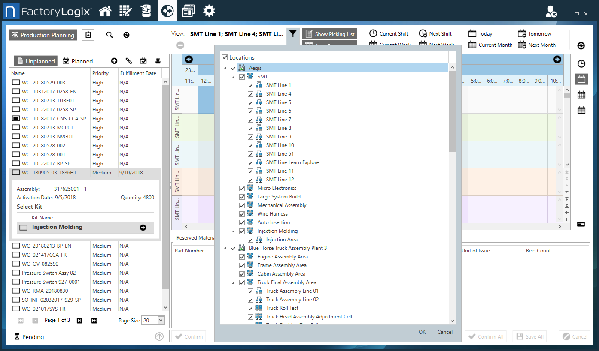Click Cancel in the Locations dialog
The height and width of the screenshot is (351, 599).
pos(445,332)
